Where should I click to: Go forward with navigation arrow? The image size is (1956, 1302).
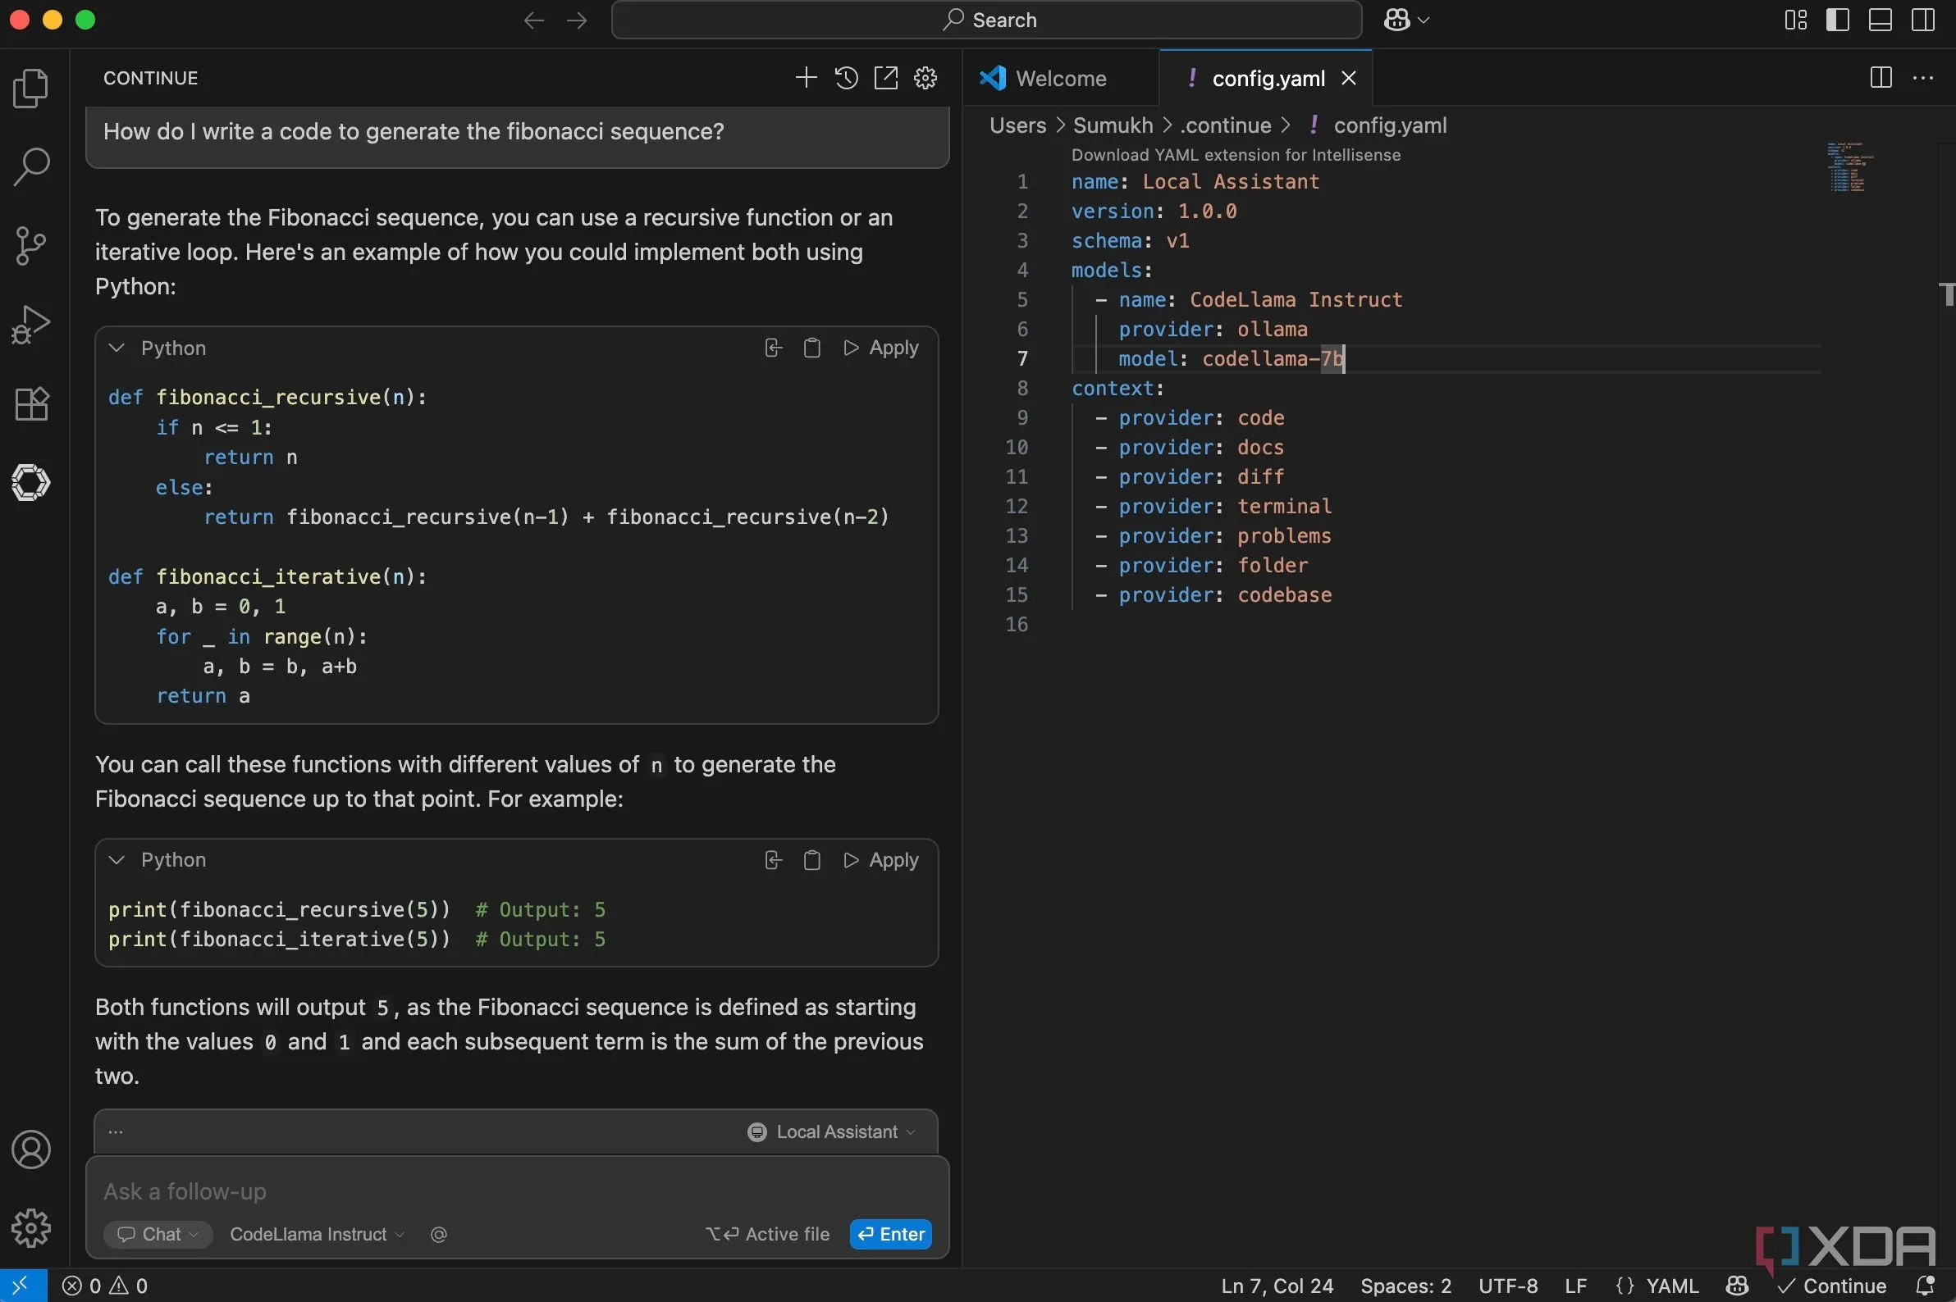577,20
